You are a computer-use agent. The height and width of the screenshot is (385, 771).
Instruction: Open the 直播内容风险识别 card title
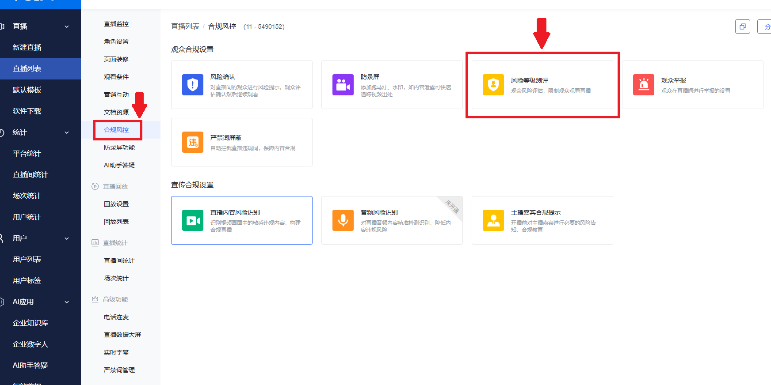tap(235, 212)
